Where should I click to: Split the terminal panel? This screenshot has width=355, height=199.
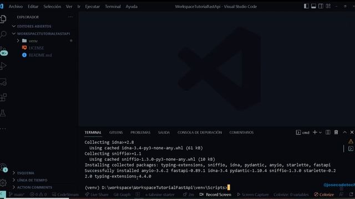click(328, 133)
